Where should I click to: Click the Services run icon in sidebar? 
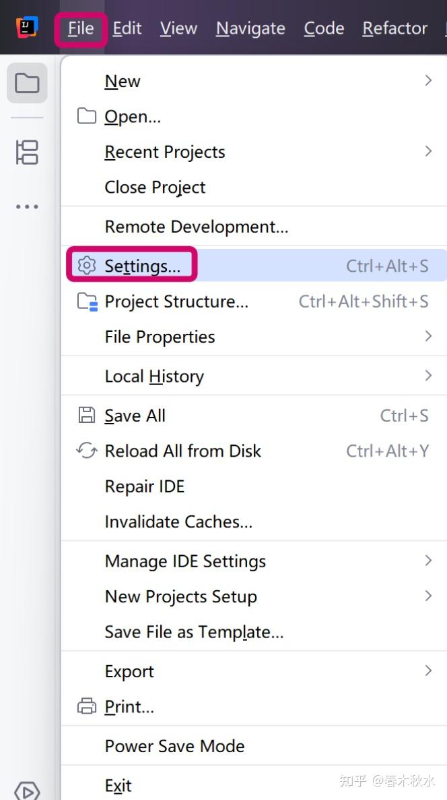click(x=27, y=791)
